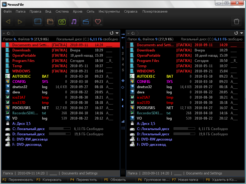Click F3 Копировать in the bottom bar

49,180
